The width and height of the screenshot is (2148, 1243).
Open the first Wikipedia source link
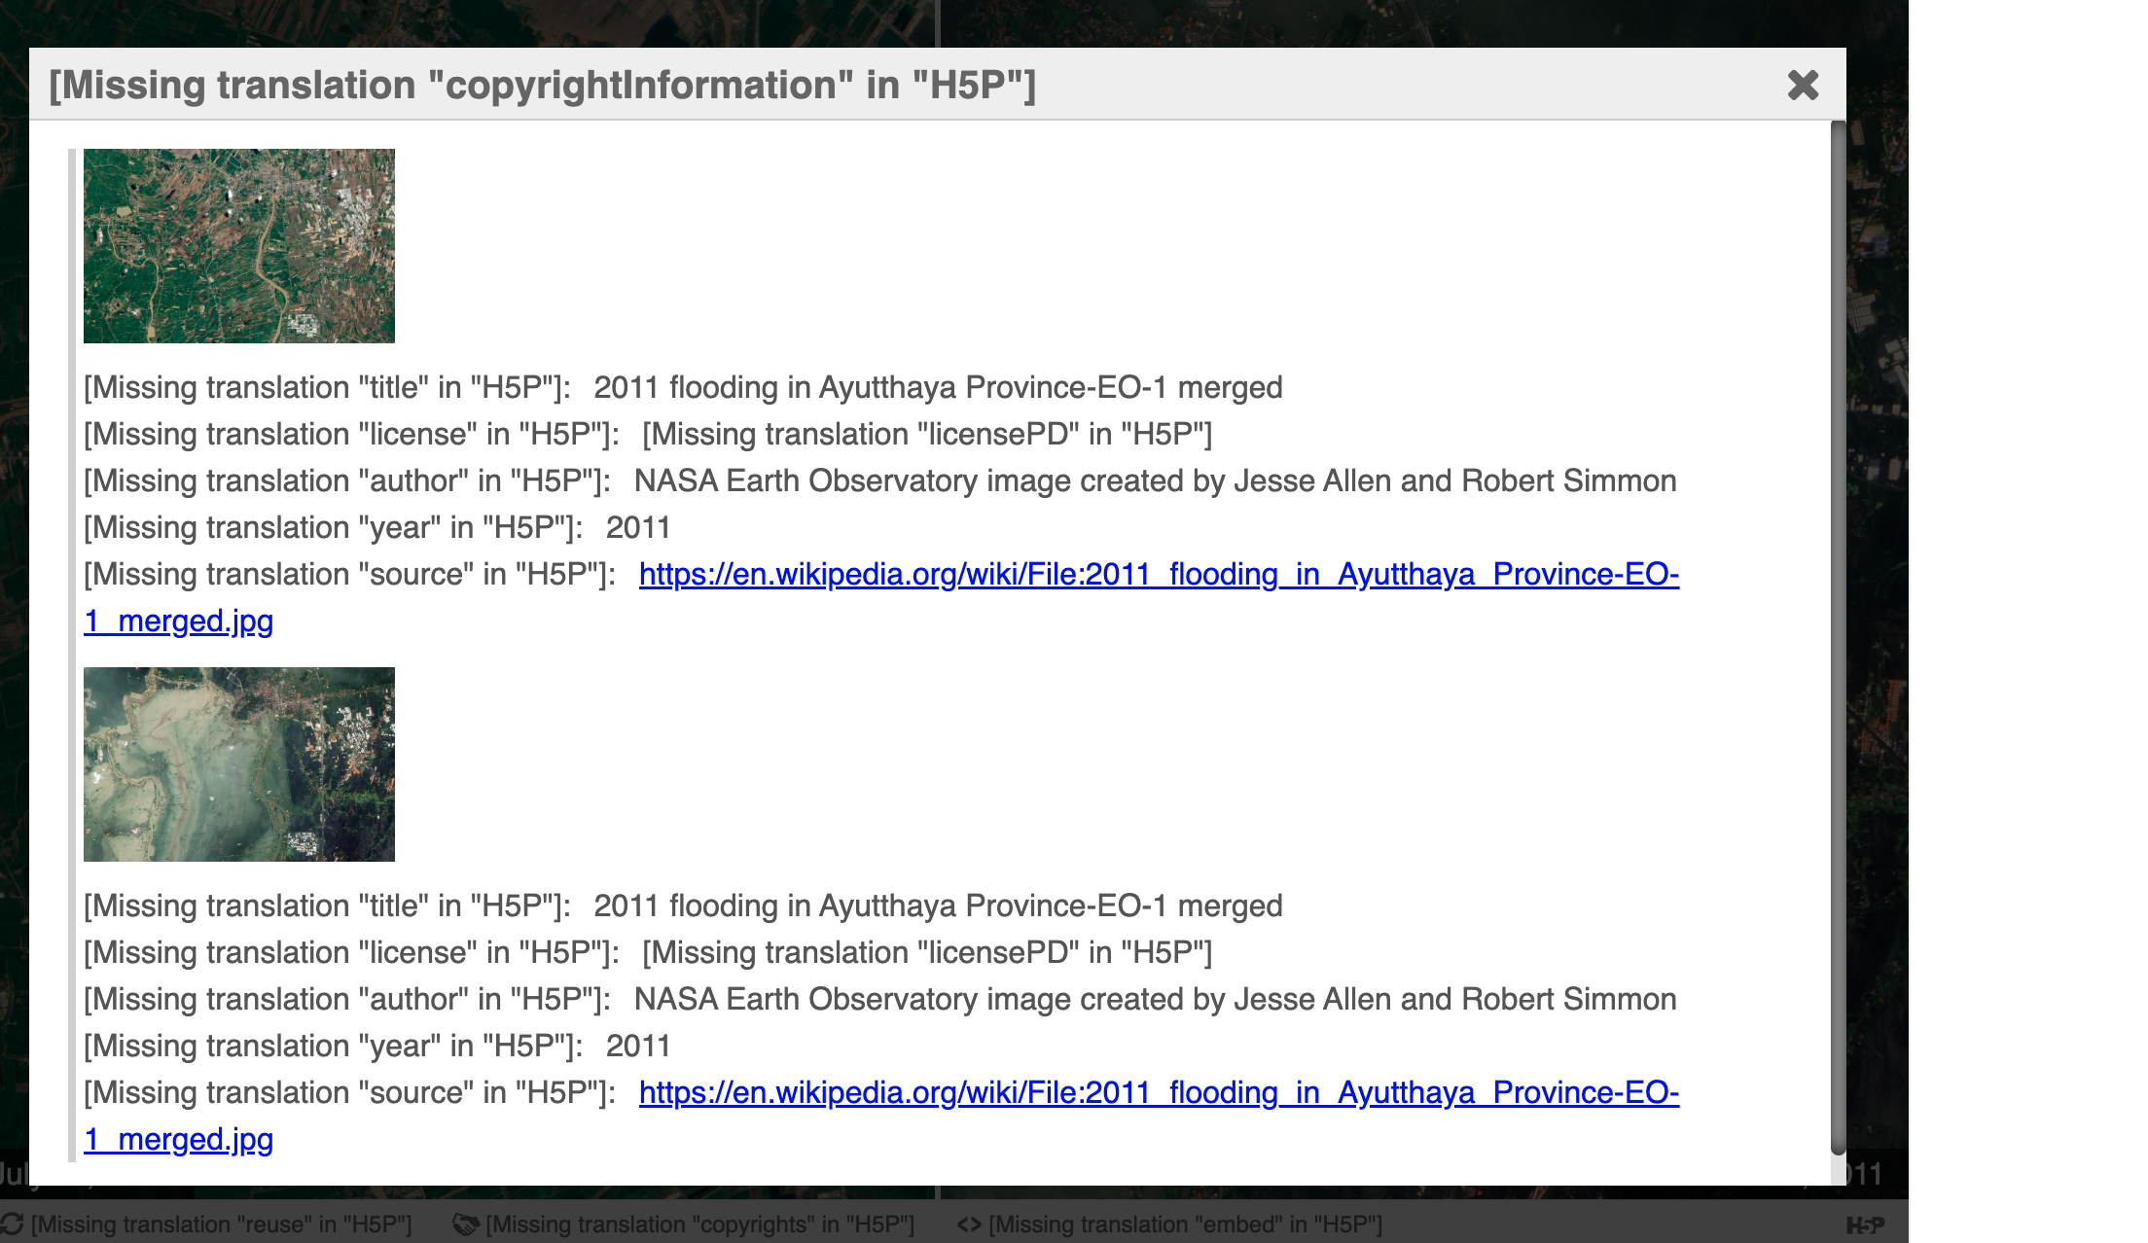(x=1158, y=574)
